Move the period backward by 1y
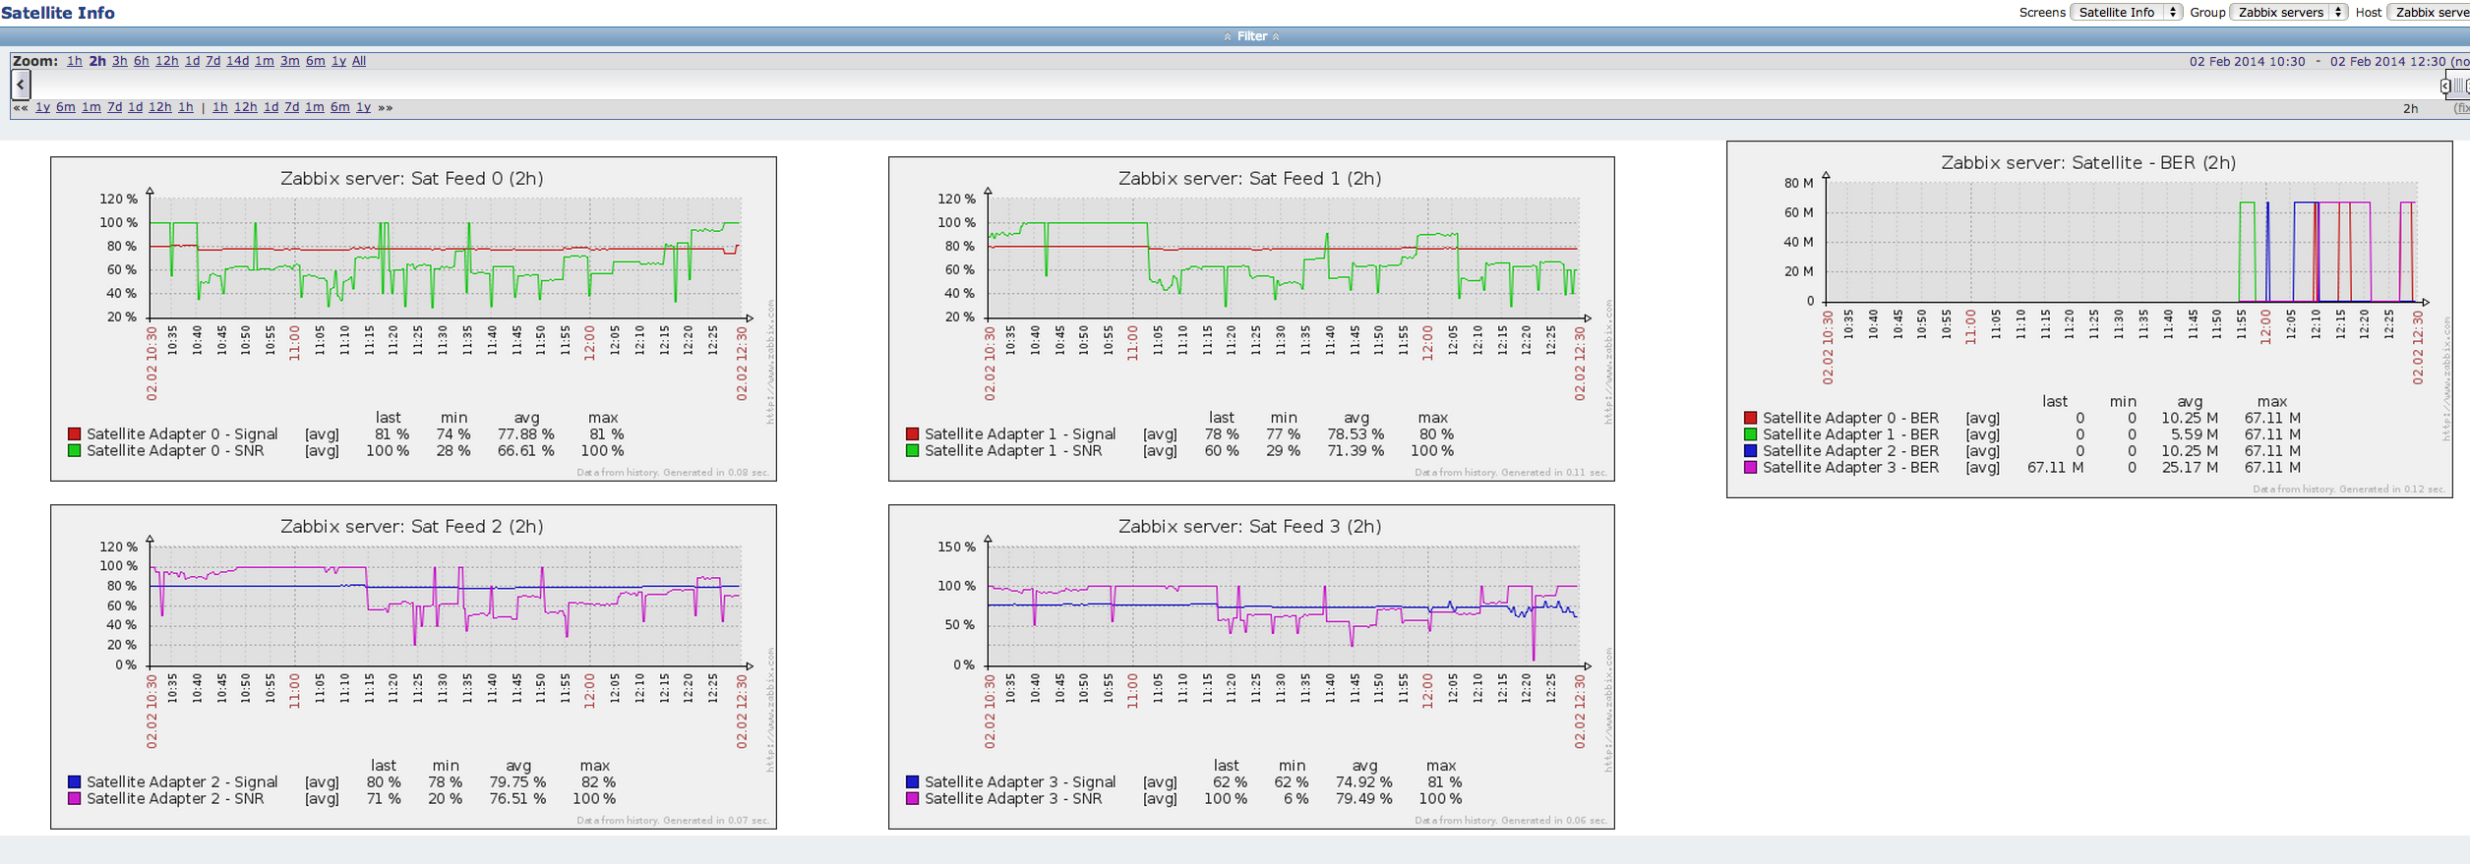The image size is (2470, 864). [x=43, y=108]
